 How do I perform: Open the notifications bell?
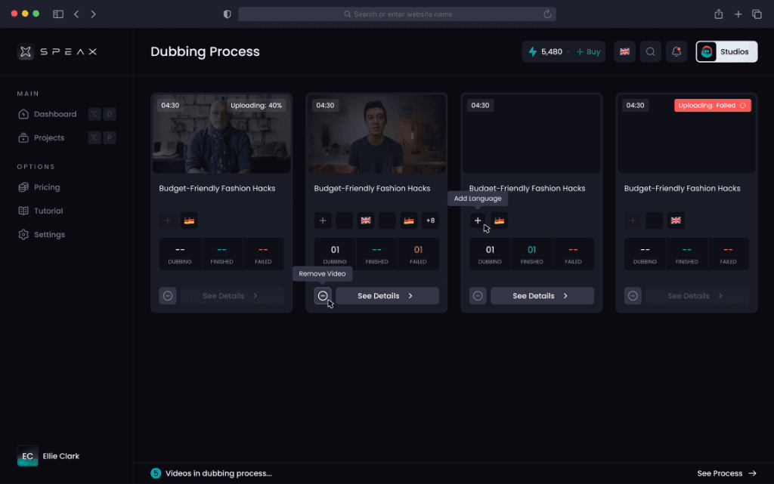click(676, 51)
